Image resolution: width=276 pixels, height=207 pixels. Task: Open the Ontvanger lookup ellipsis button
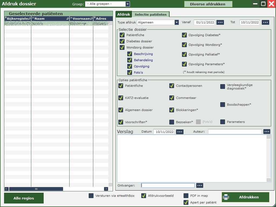199,185
